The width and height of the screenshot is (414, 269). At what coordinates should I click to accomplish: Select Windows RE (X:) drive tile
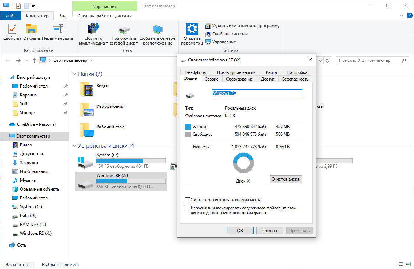[x=122, y=181]
